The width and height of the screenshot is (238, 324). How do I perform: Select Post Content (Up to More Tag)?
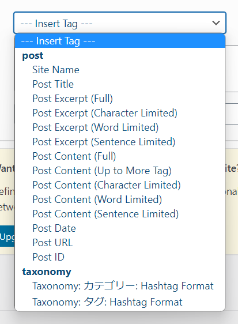[120, 171]
